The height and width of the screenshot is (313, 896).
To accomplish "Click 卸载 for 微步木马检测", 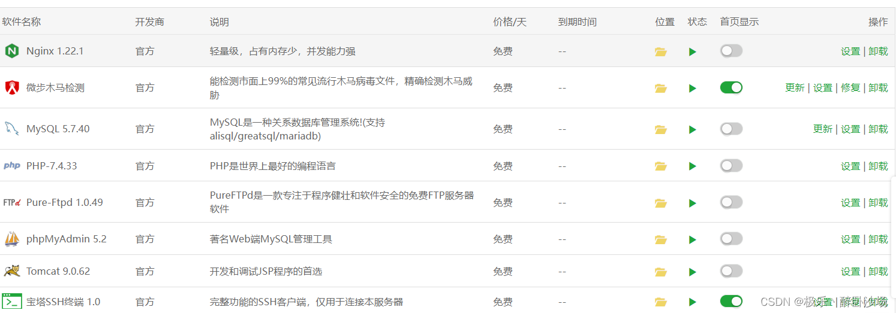I will (x=878, y=88).
